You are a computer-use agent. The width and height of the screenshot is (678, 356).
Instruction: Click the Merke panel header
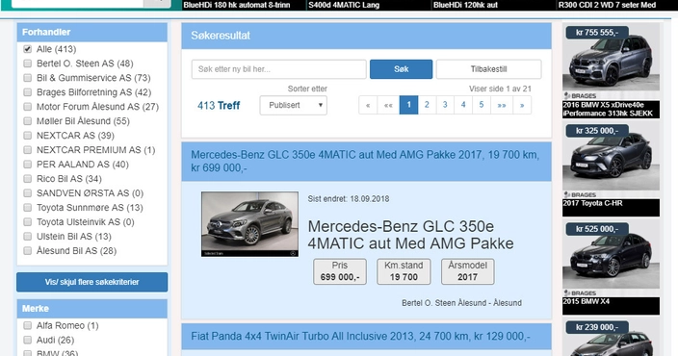coord(92,309)
